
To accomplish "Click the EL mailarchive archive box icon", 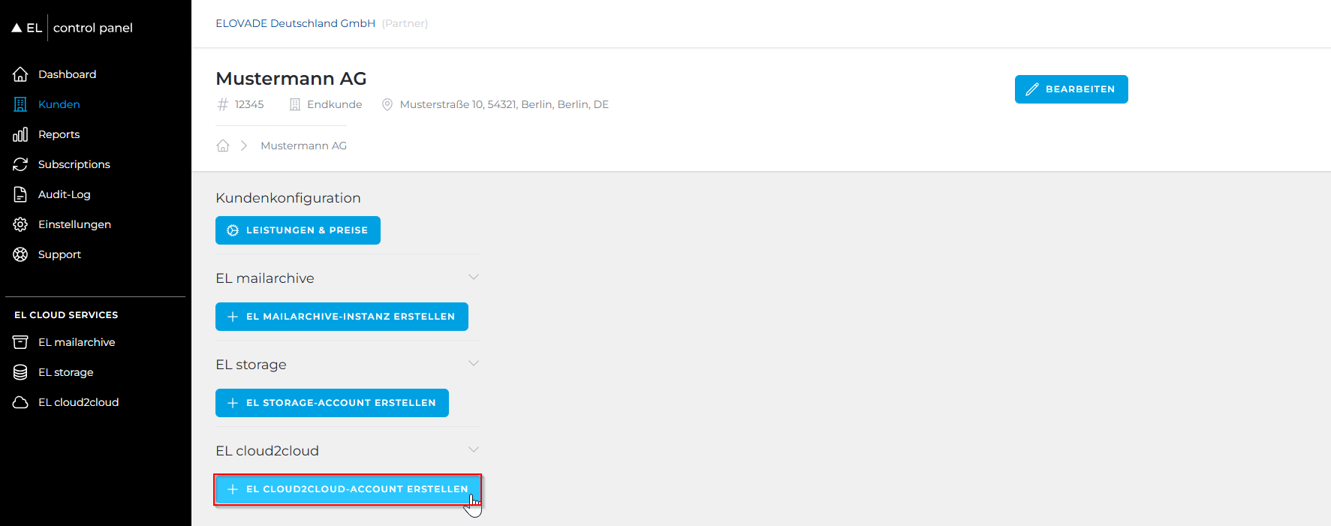I will pyautogui.click(x=20, y=342).
